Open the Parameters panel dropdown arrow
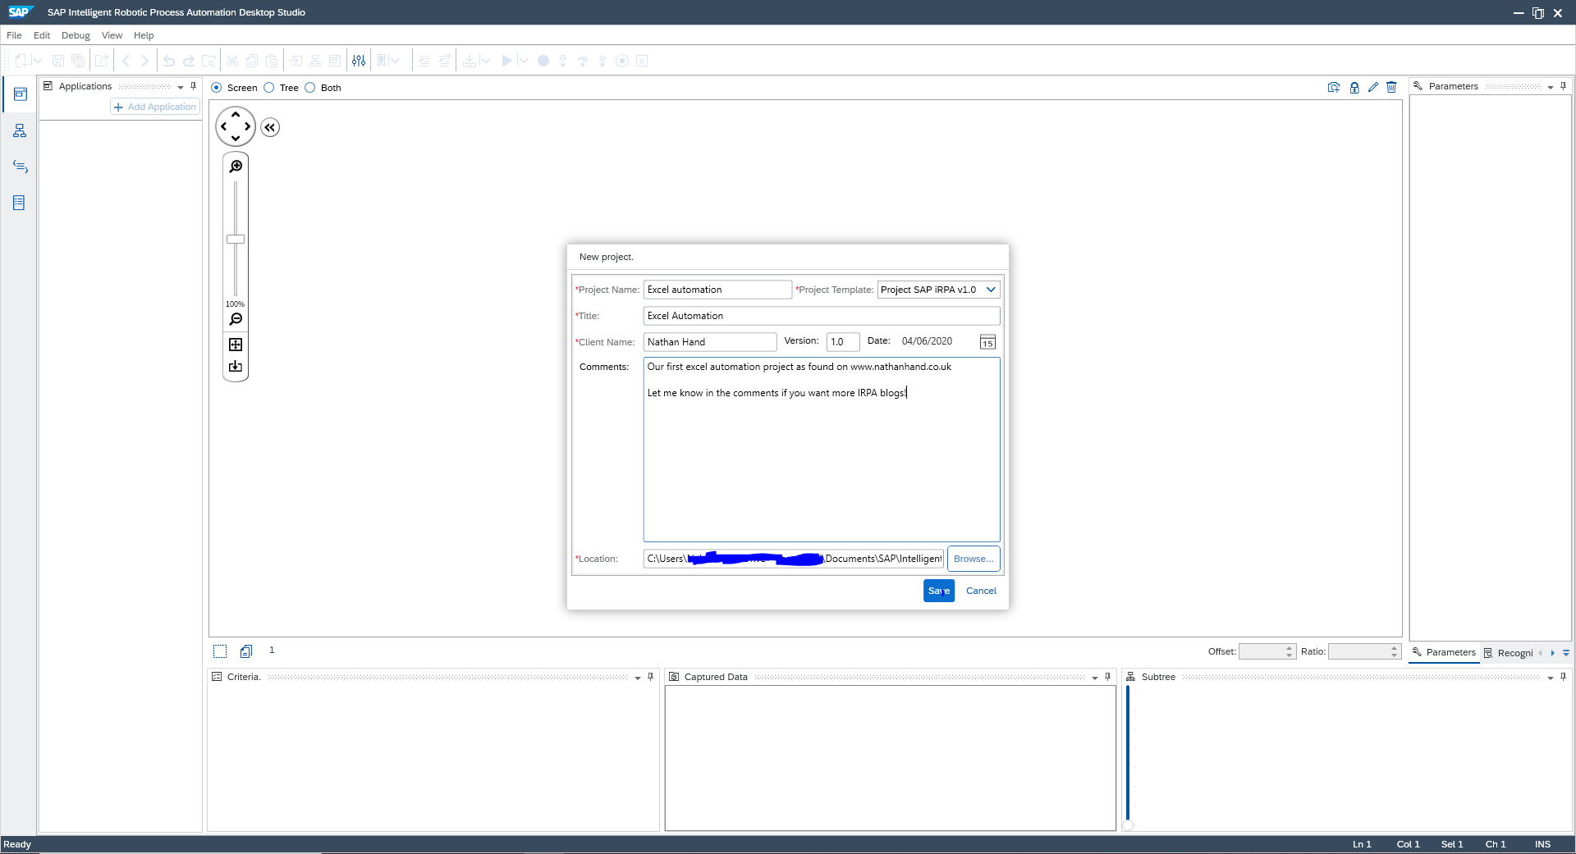The height and width of the screenshot is (854, 1576). pos(1551,87)
